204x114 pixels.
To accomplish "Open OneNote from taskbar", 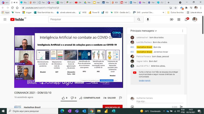I will pyautogui.click(x=69, y=111).
